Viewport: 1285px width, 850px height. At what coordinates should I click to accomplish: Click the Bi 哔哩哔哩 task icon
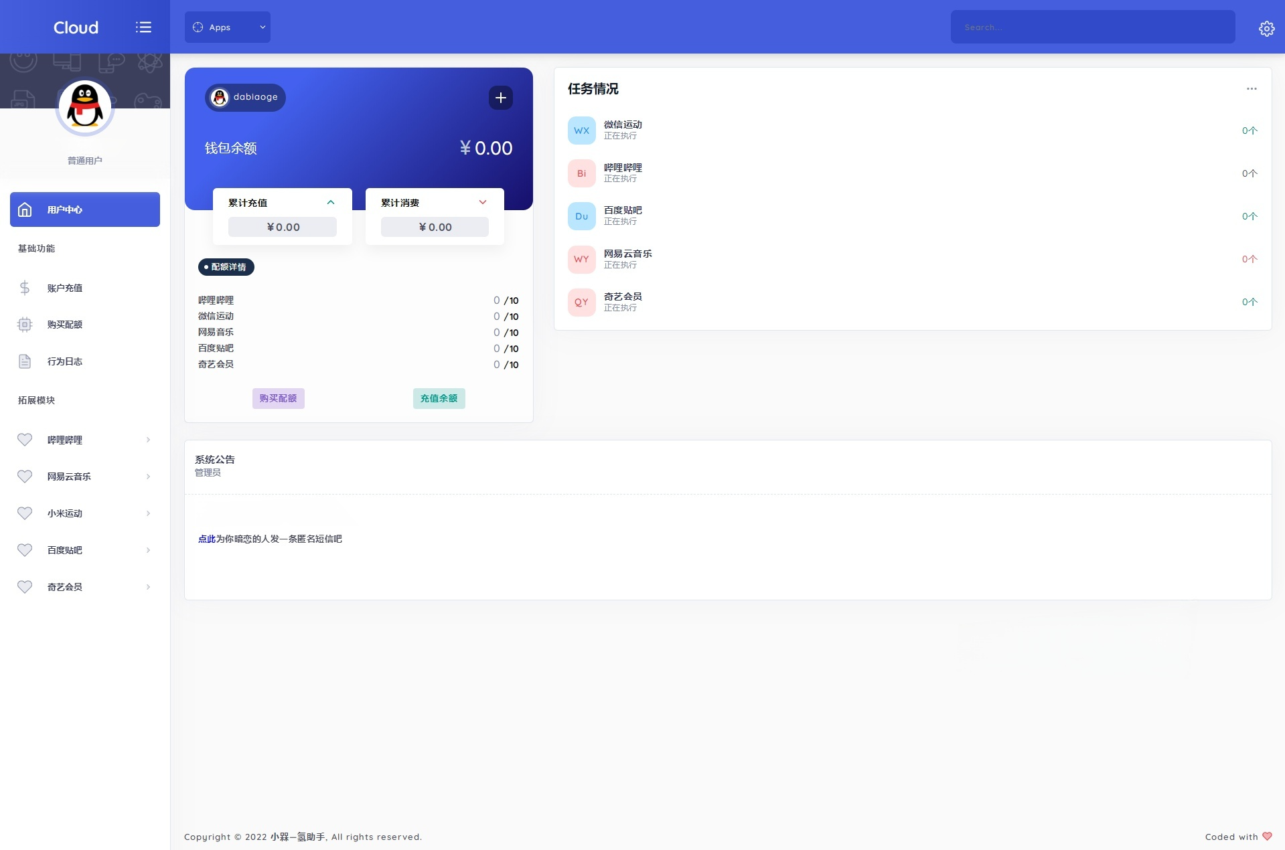pos(581,173)
